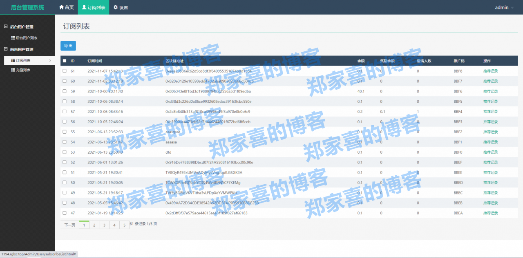Click the address 0x916De7F88398Dbcd07f24A550816193bcc00c90e

coord(209,162)
